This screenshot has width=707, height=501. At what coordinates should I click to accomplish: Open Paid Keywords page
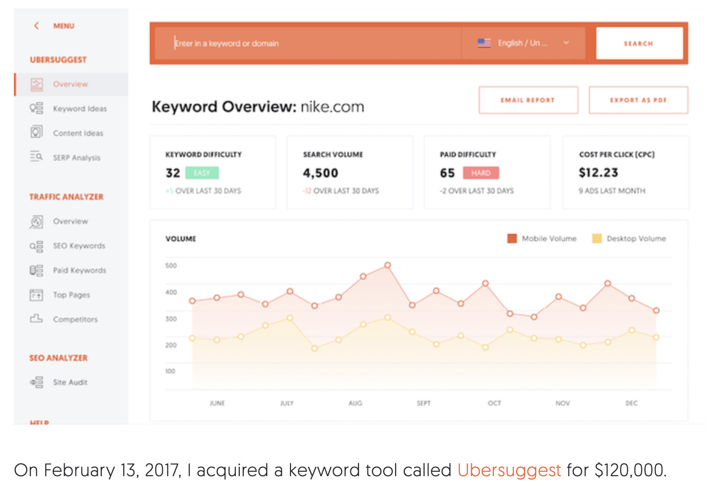79,270
